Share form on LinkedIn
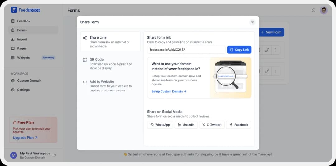This screenshot has height=166, width=336. [186, 125]
